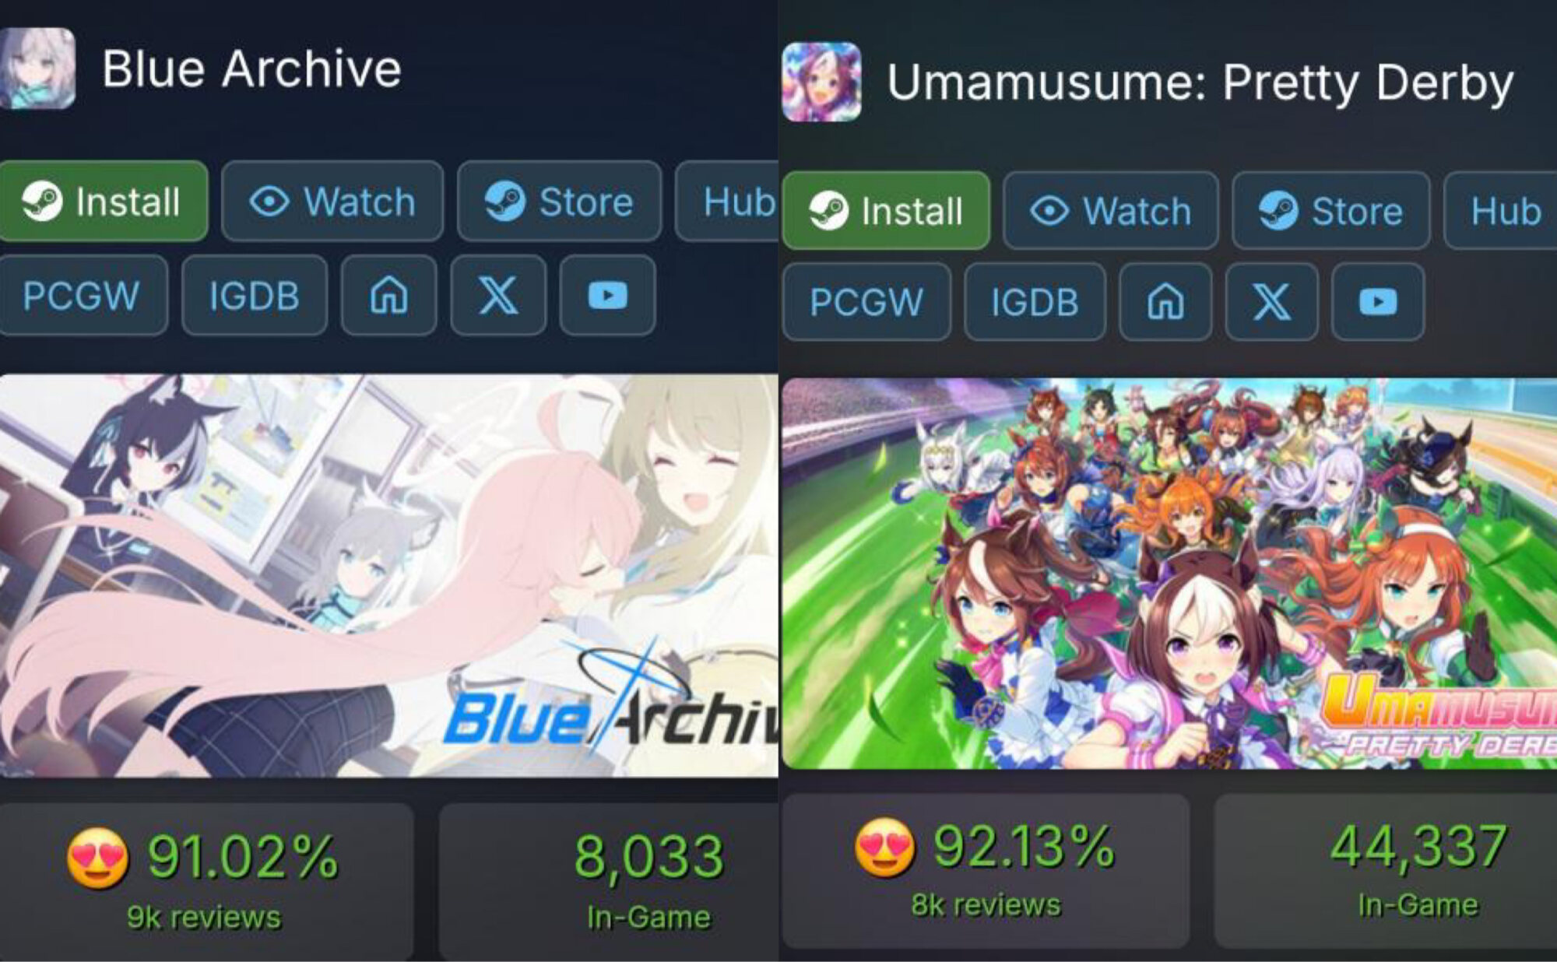Viewport: 1557px width, 962px height.
Task: Open the Umamusume Store page
Action: [1331, 210]
